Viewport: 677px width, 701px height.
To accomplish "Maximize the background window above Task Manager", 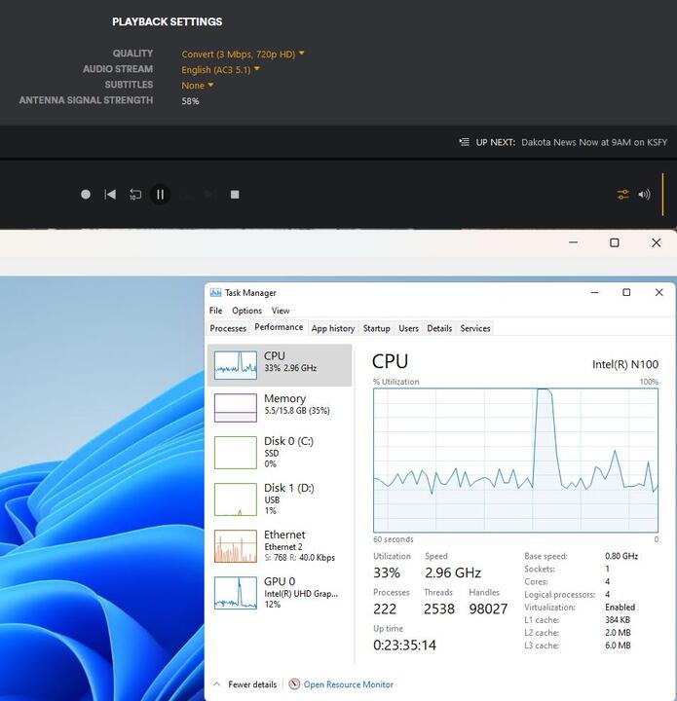I will coord(615,242).
